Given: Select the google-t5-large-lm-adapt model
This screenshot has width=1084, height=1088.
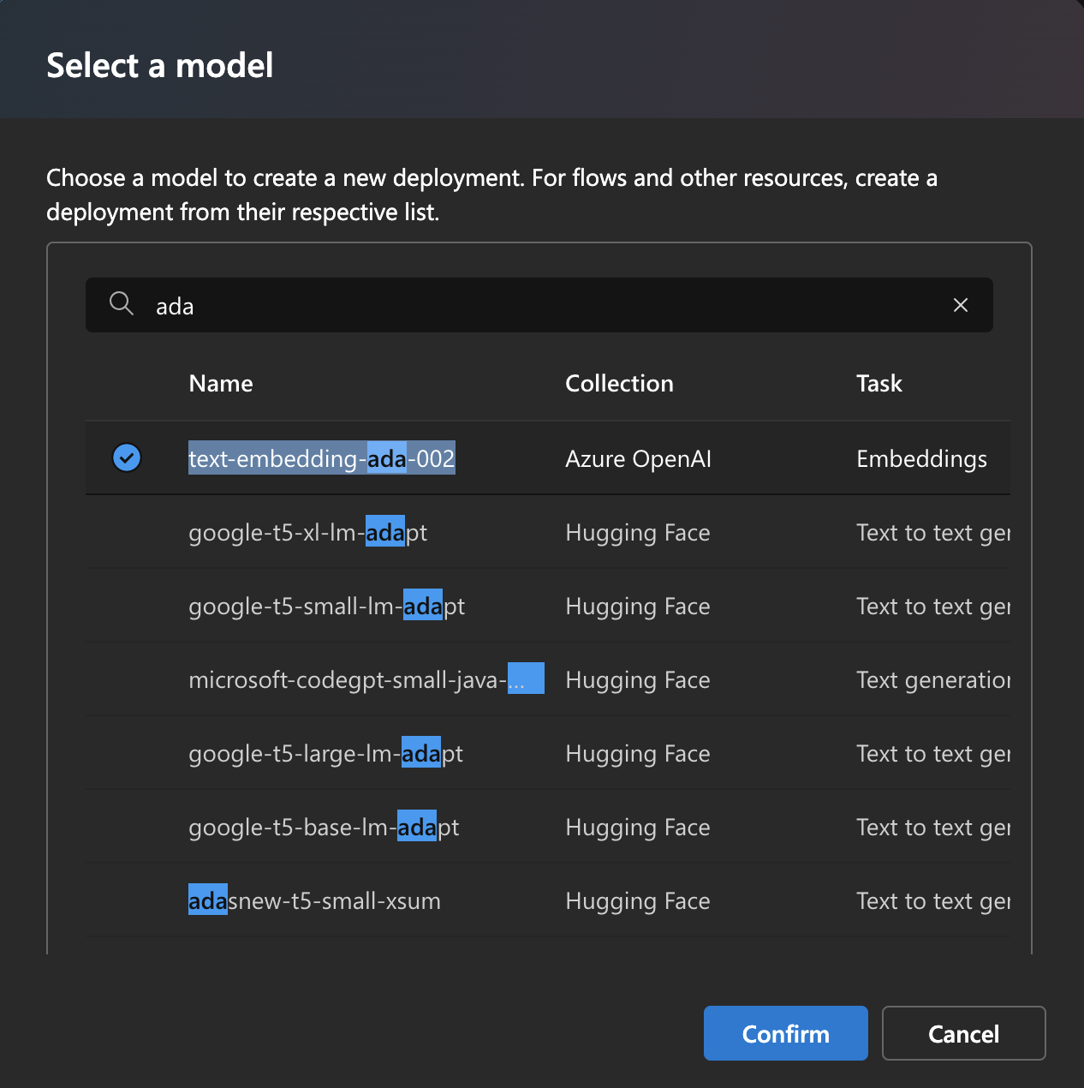Looking at the screenshot, I should (x=325, y=754).
